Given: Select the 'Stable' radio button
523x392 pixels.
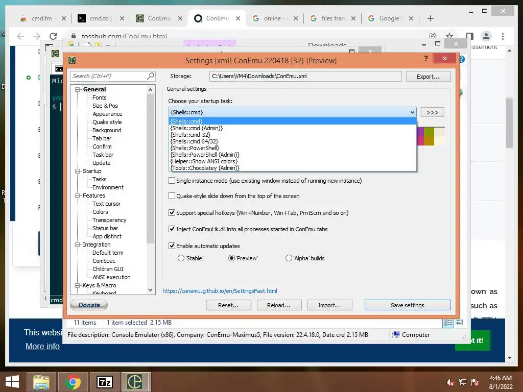Looking at the screenshot, I should point(181,258).
